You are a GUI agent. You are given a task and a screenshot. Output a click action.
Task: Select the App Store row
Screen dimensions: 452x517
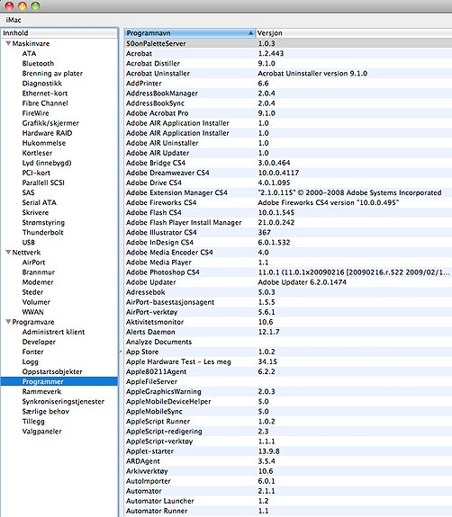(x=288, y=352)
